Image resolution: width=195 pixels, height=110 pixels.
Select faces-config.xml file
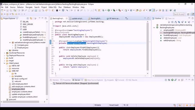pyautogui.click(x=21, y=79)
